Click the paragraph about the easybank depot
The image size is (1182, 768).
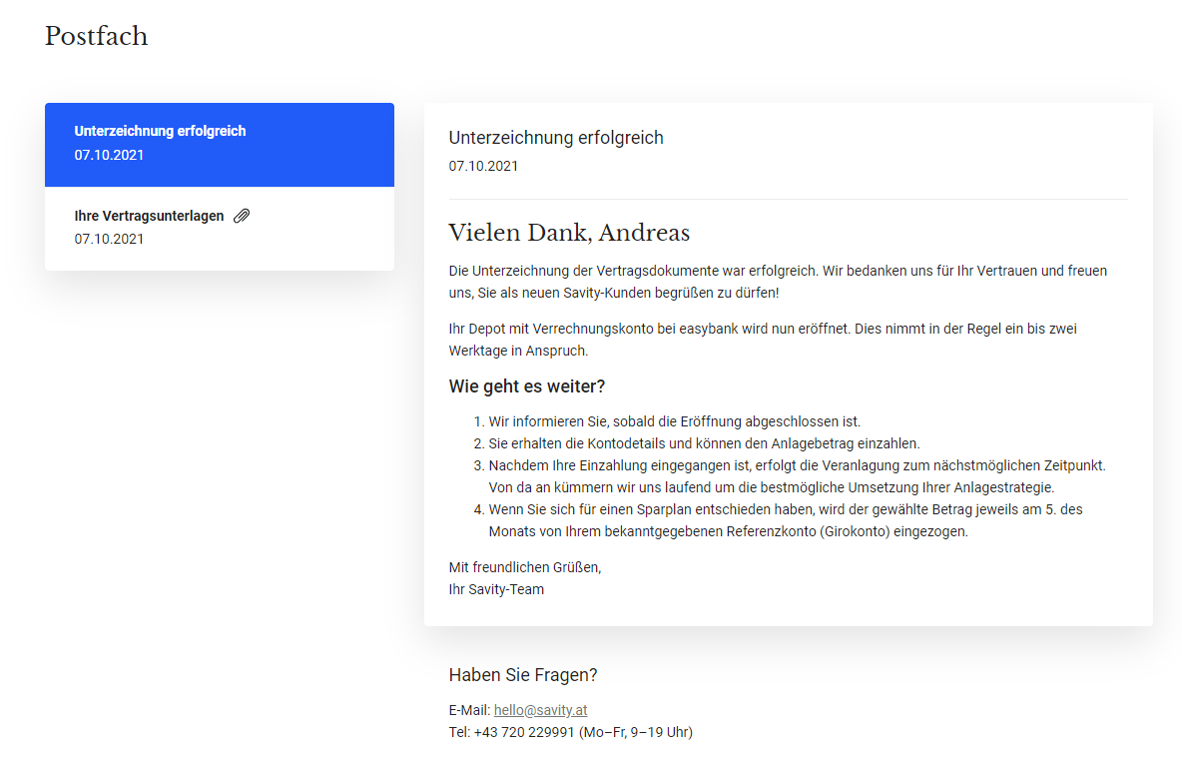[762, 339]
